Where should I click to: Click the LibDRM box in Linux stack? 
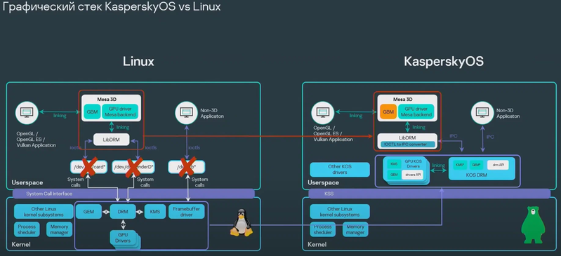click(x=111, y=140)
